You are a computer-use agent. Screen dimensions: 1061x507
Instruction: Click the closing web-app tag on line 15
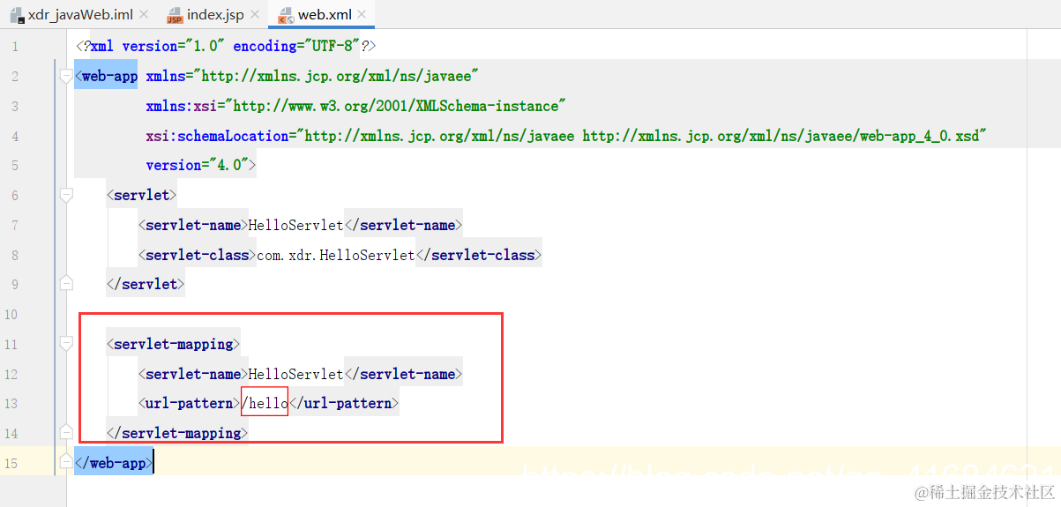[x=114, y=462]
